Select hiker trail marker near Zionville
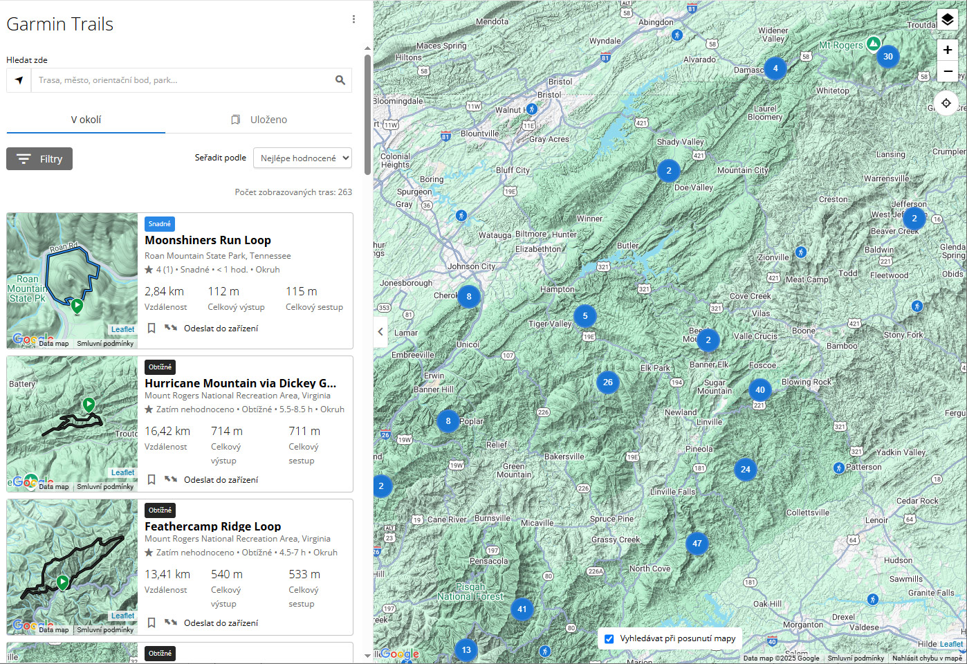 801,252
